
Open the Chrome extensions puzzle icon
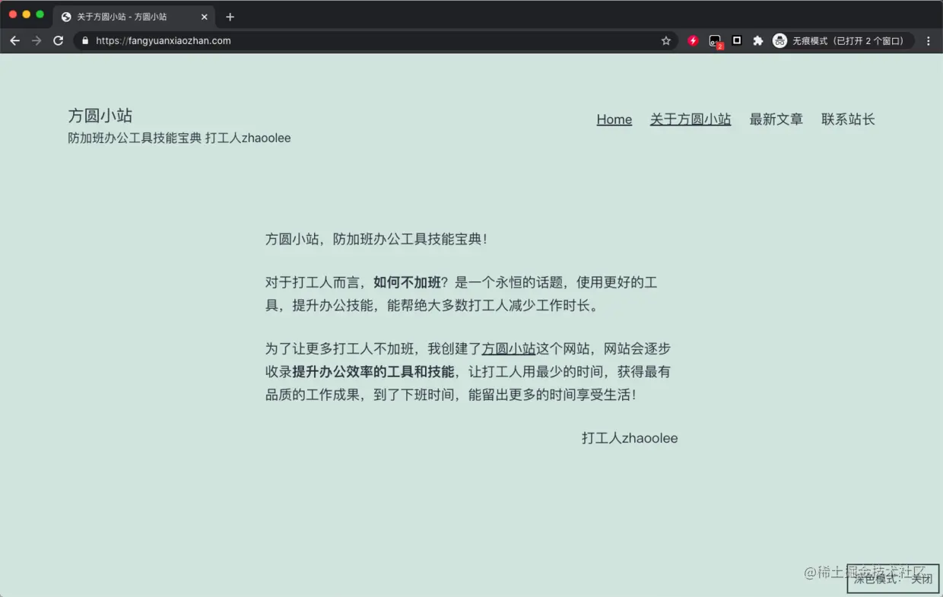point(757,40)
